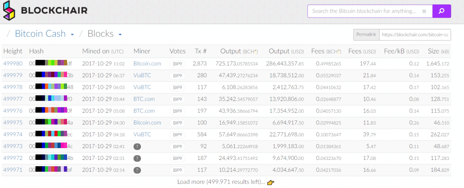Open block 499979

[13, 75]
